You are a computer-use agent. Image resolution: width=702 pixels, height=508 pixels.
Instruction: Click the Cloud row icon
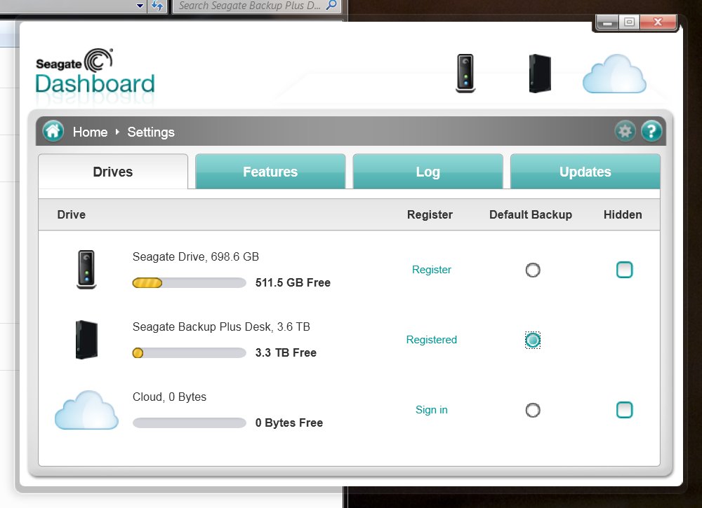coord(86,410)
